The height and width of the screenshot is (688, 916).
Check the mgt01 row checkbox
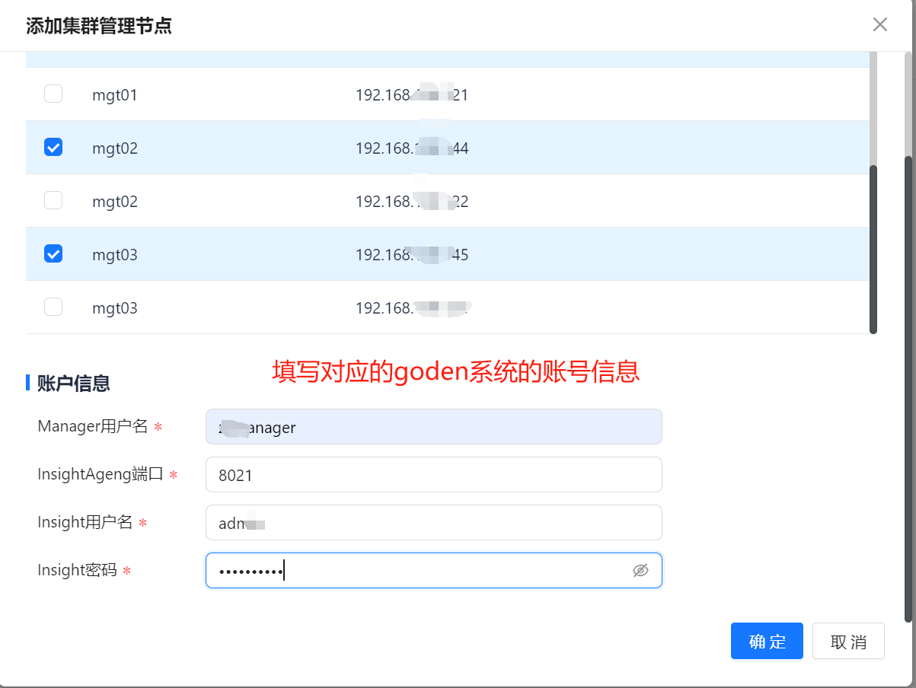(53, 94)
